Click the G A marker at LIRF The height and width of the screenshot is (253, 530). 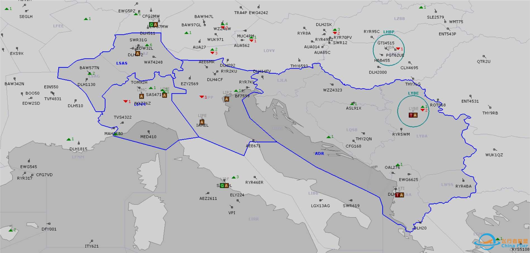tap(224, 186)
